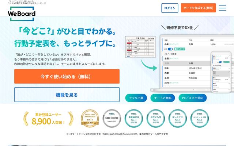The width and height of the screenshot is (234, 146).
Task: Click ボードを作成する(無料) button
Action: (198, 8)
